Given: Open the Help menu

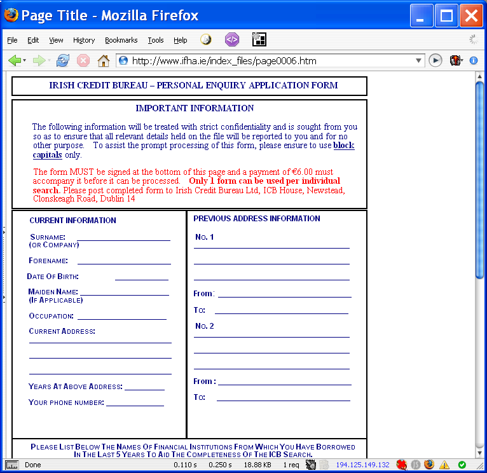Looking at the screenshot, I should tap(180, 40).
